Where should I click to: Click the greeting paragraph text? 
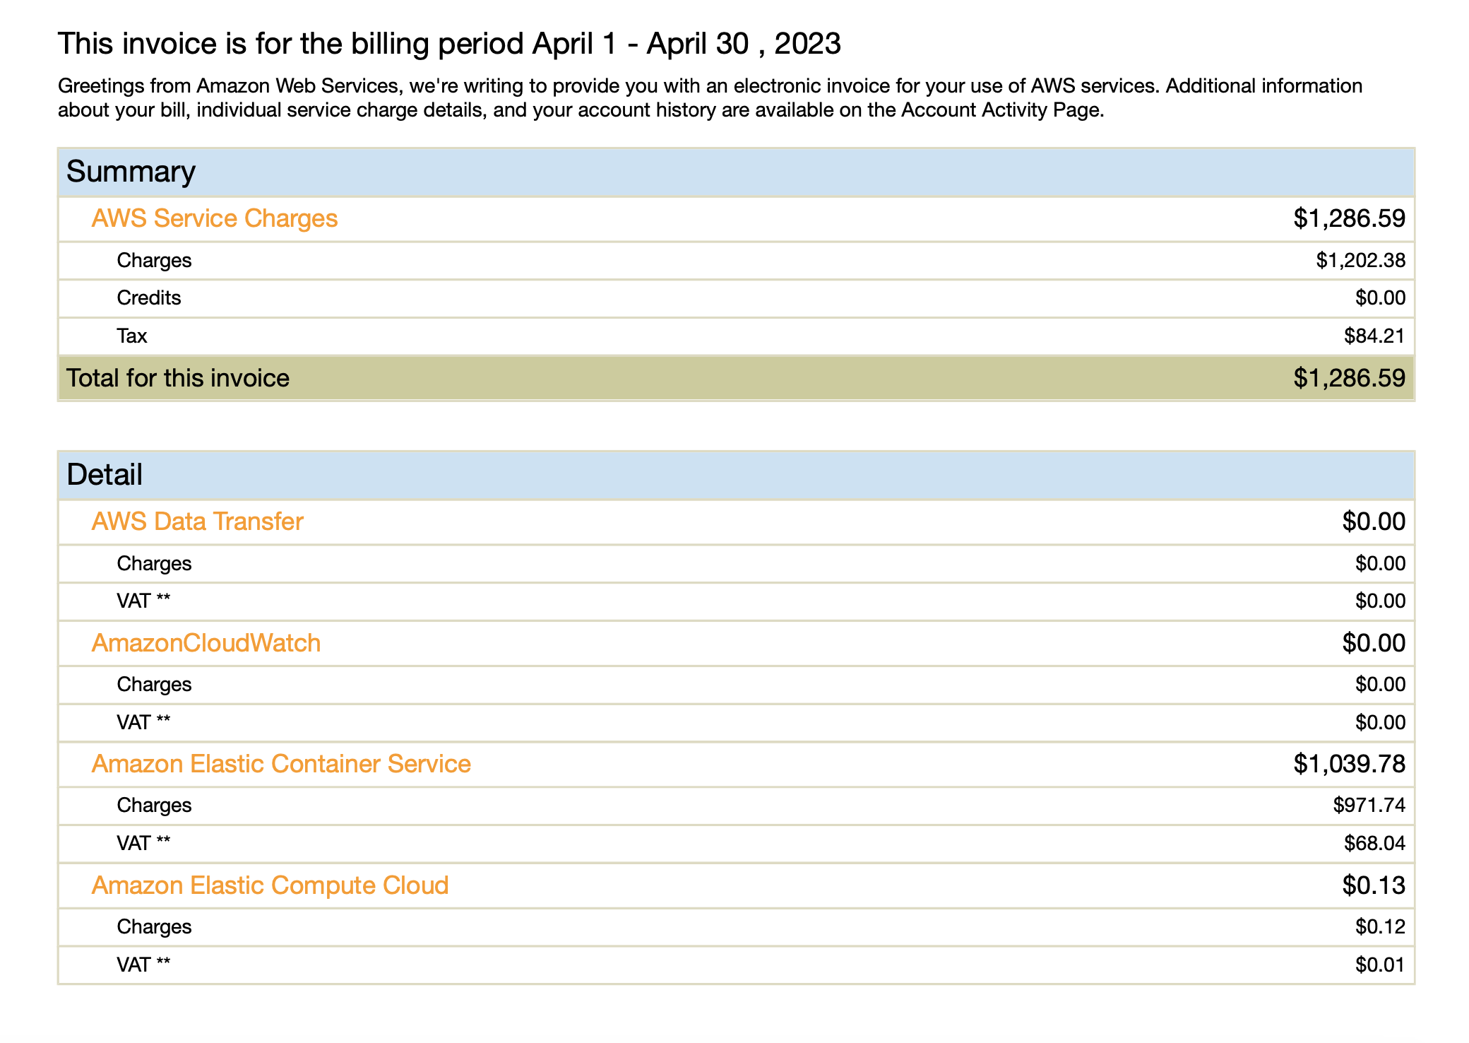pos(710,98)
